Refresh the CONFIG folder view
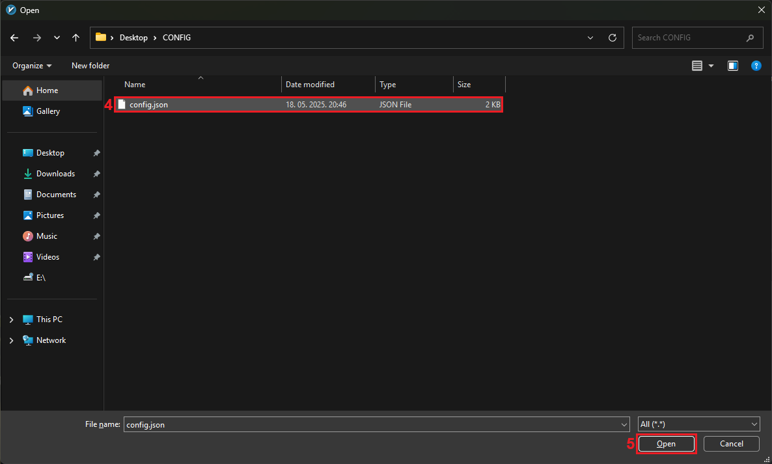This screenshot has height=464, width=772. click(612, 38)
